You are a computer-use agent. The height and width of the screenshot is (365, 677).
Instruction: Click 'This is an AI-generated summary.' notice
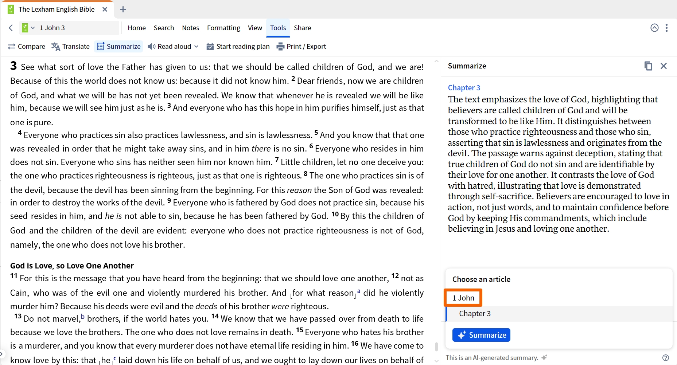coord(492,358)
